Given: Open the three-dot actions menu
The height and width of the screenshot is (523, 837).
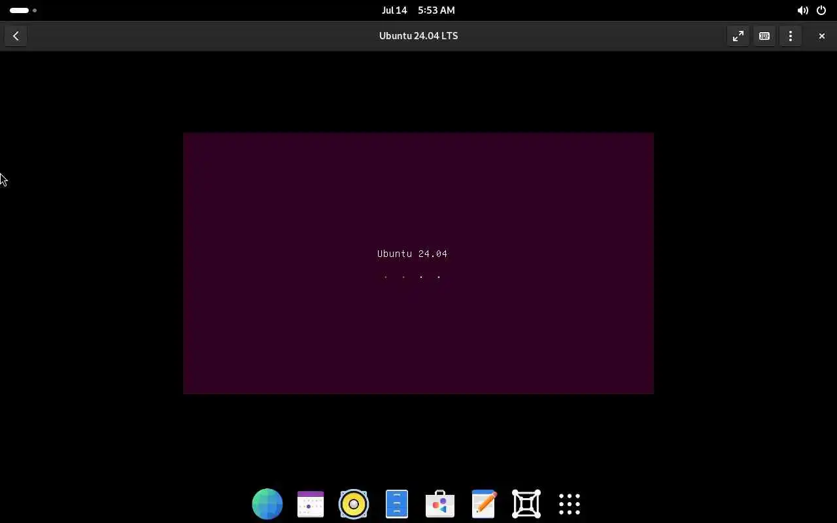Looking at the screenshot, I should [x=790, y=36].
